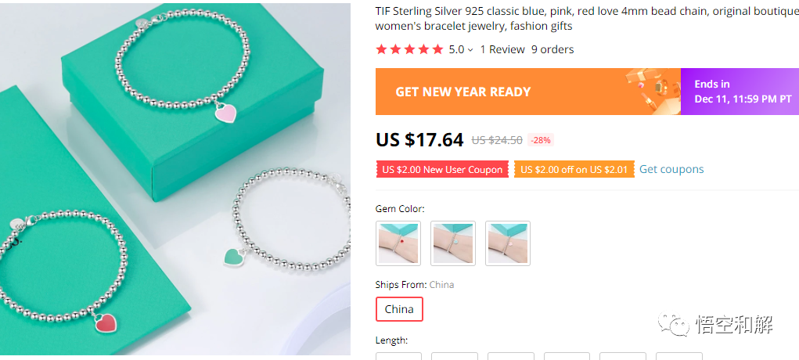Open the 1 Review link
Viewport: 799px width, 360px height.
click(502, 49)
